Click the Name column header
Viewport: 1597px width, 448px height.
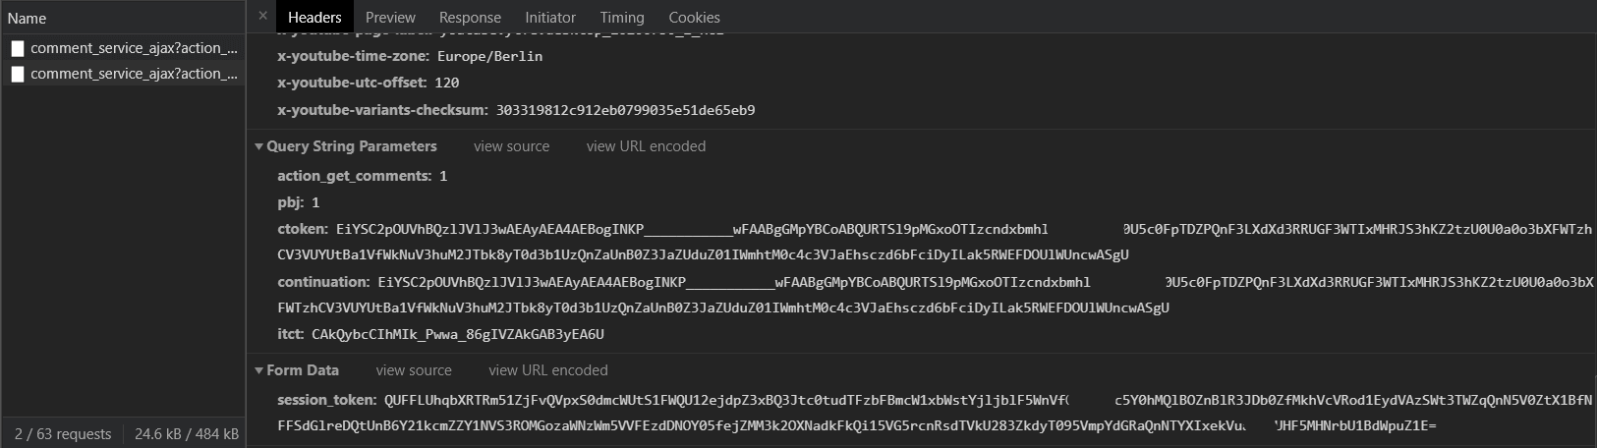pyautogui.click(x=28, y=18)
